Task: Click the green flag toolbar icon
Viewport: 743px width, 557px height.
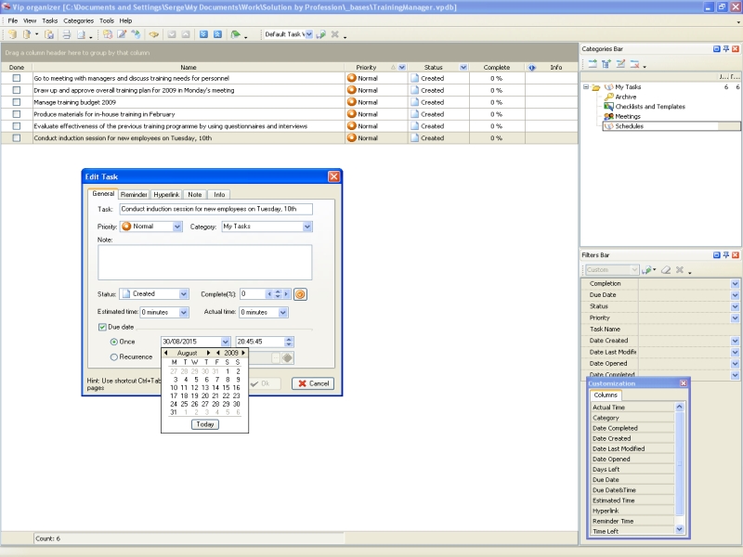Action: (235, 34)
